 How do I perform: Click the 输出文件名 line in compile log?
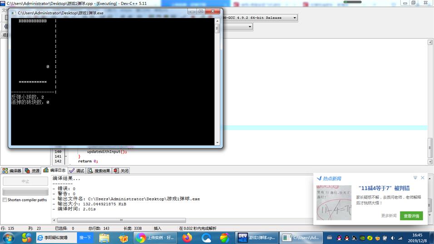point(126,199)
